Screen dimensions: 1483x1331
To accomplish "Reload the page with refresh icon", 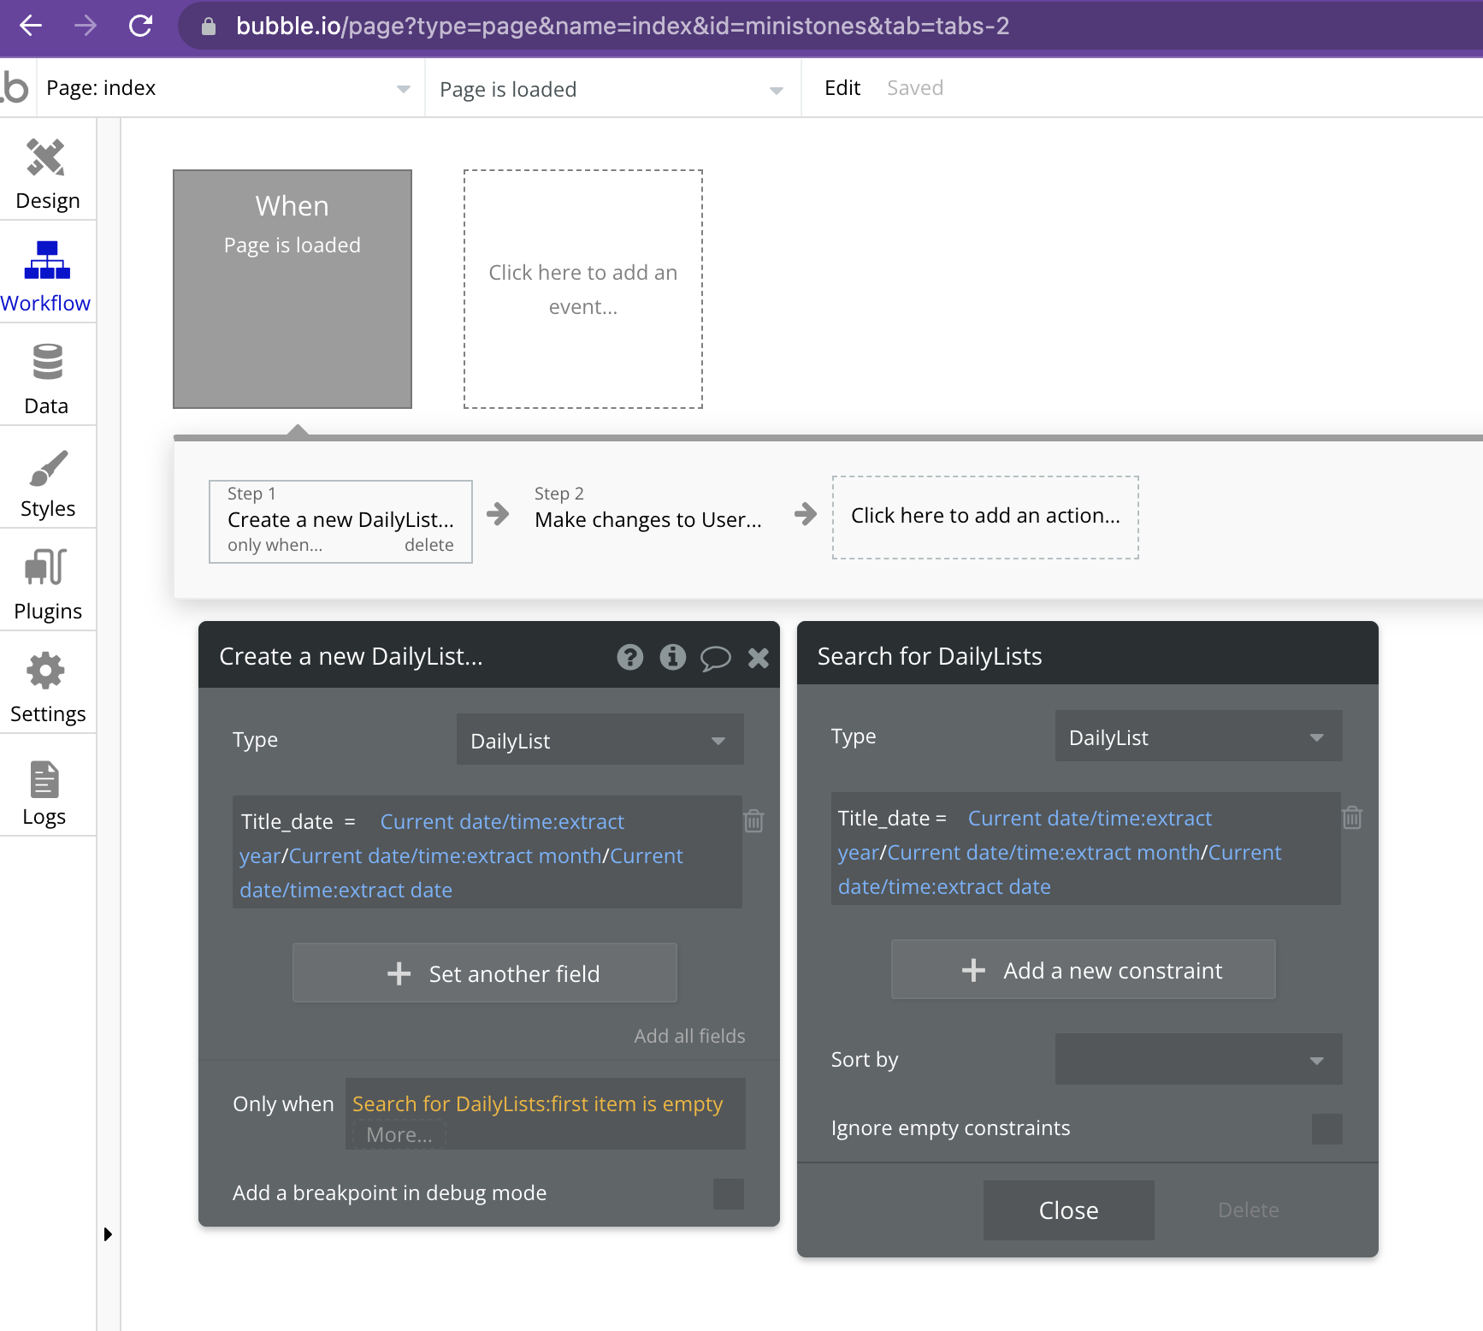I will click(x=141, y=26).
